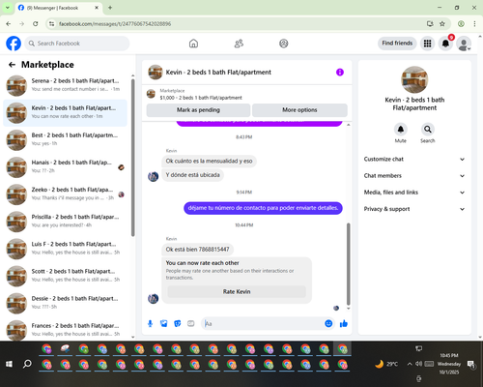The height and width of the screenshot is (387, 483).
Task: Open Frances conversation
Action: (x=65, y=330)
